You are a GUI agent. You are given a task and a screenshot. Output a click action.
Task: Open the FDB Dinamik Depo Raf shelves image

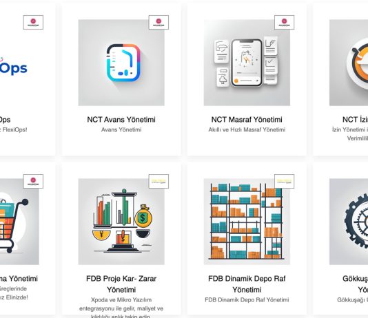[x=247, y=222]
